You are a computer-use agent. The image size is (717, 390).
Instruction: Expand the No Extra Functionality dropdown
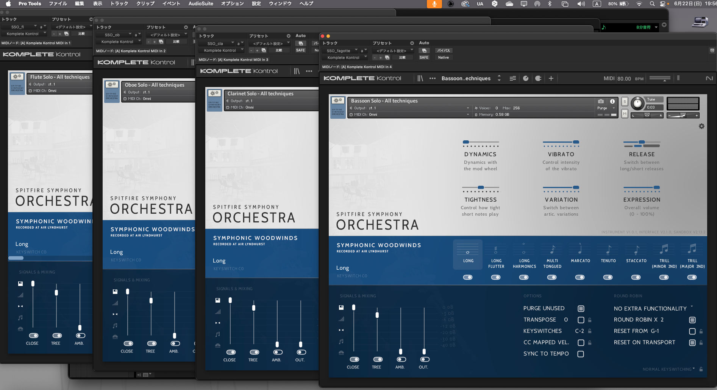click(x=653, y=309)
